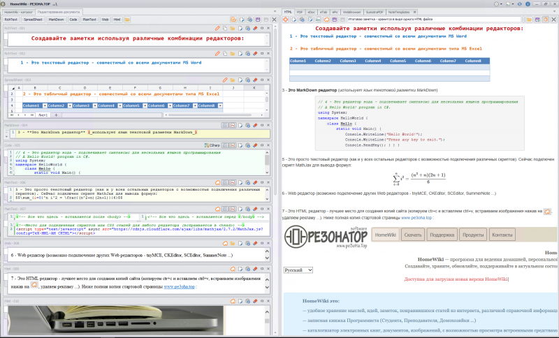Click the orange home icon in preview toolbar
Screen dimensions: 559x338
pos(326,20)
